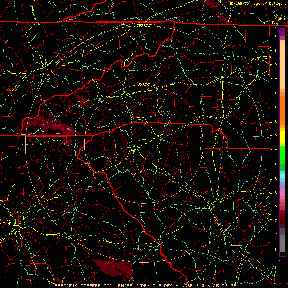Image resolution: width=288 pixels, height=288 pixels.
Task: Click the -1.3 value on color scale
Action: click(273, 235)
